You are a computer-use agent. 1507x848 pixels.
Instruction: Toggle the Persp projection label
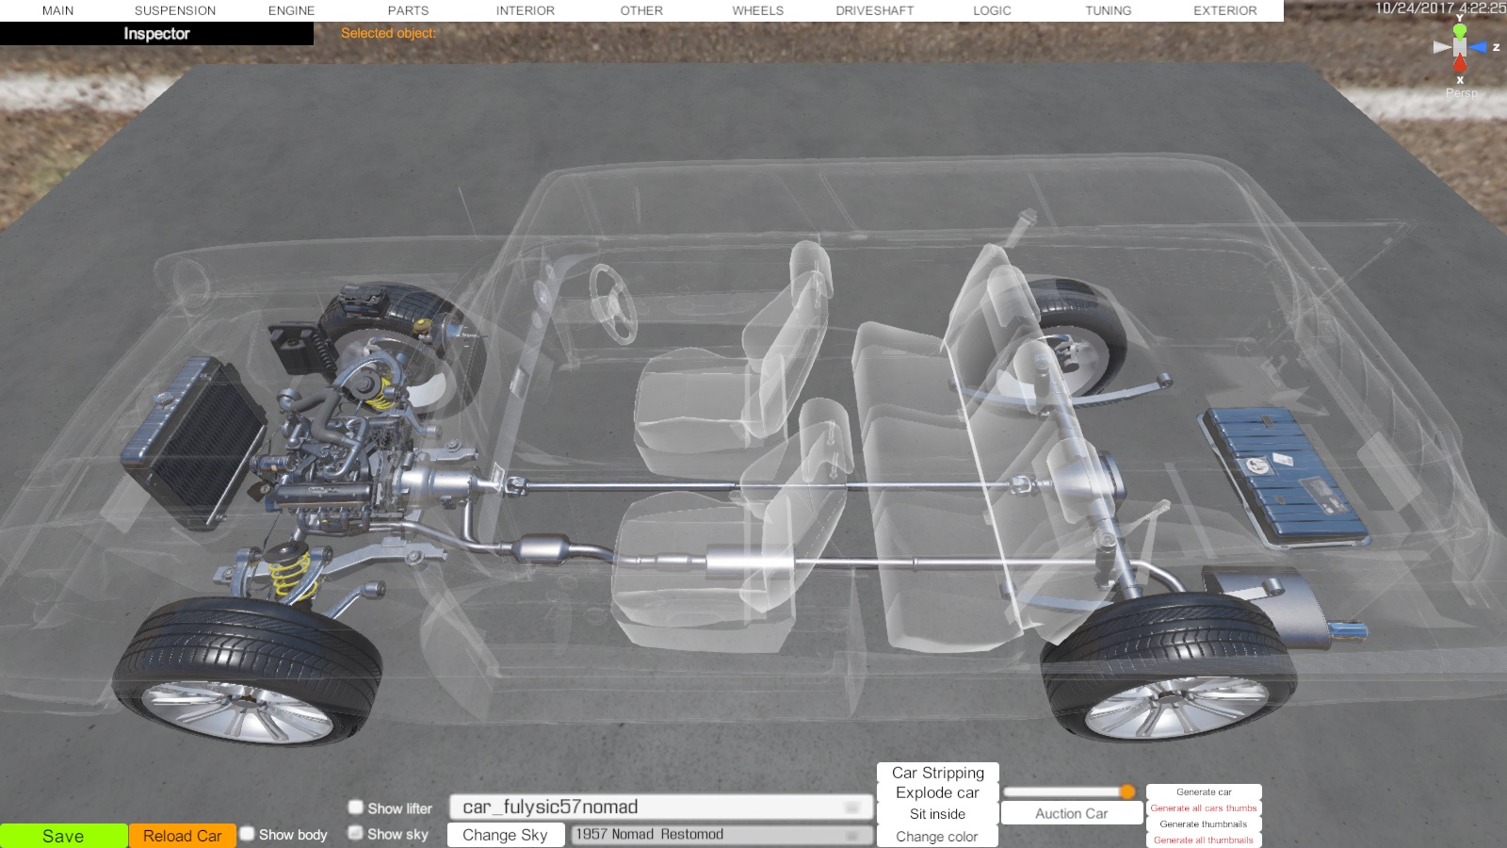pyautogui.click(x=1461, y=92)
